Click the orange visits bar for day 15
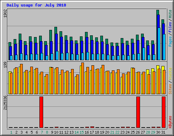Viewport: 174px width, 136px height. [83, 78]
